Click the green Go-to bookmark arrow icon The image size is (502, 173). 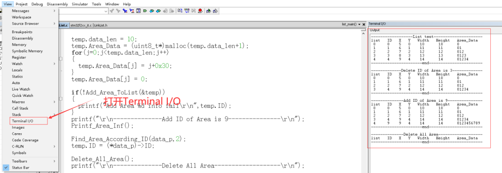click(145, 11)
